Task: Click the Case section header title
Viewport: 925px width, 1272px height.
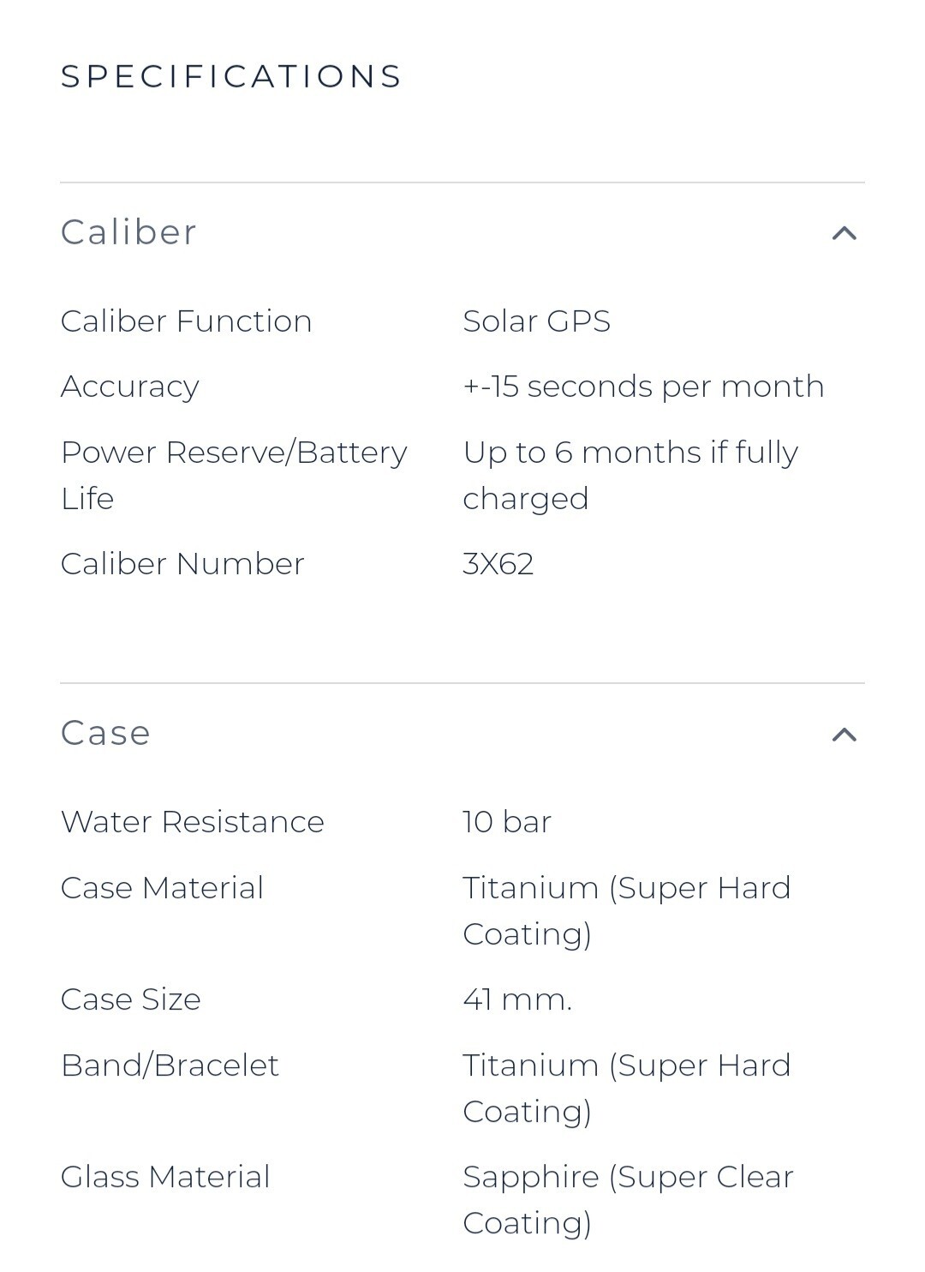Action: 106,734
